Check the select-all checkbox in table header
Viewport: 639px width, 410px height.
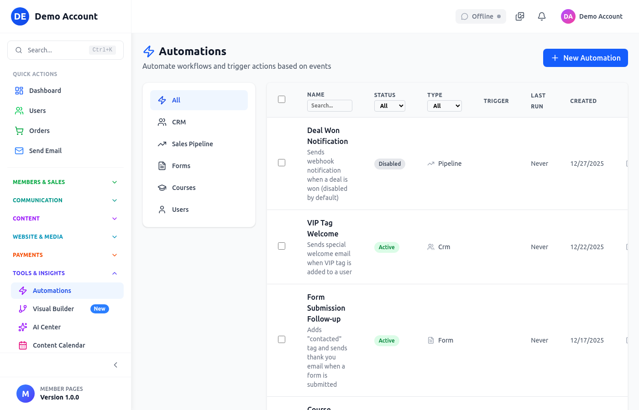[282, 99]
